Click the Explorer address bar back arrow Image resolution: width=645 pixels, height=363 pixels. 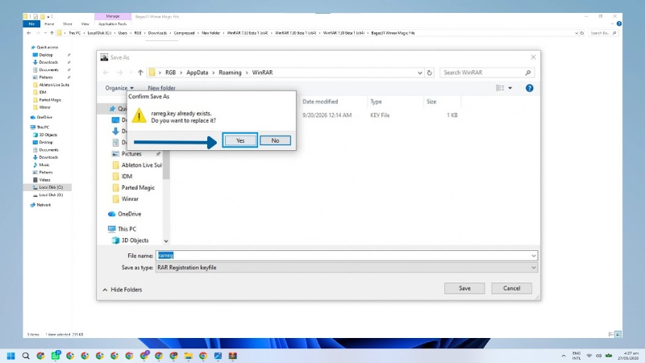click(29, 33)
